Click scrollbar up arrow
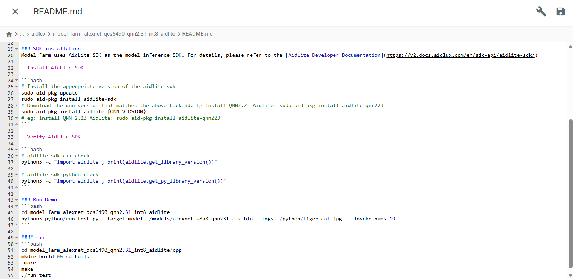The width and height of the screenshot is (573, 279). [570, 46]
